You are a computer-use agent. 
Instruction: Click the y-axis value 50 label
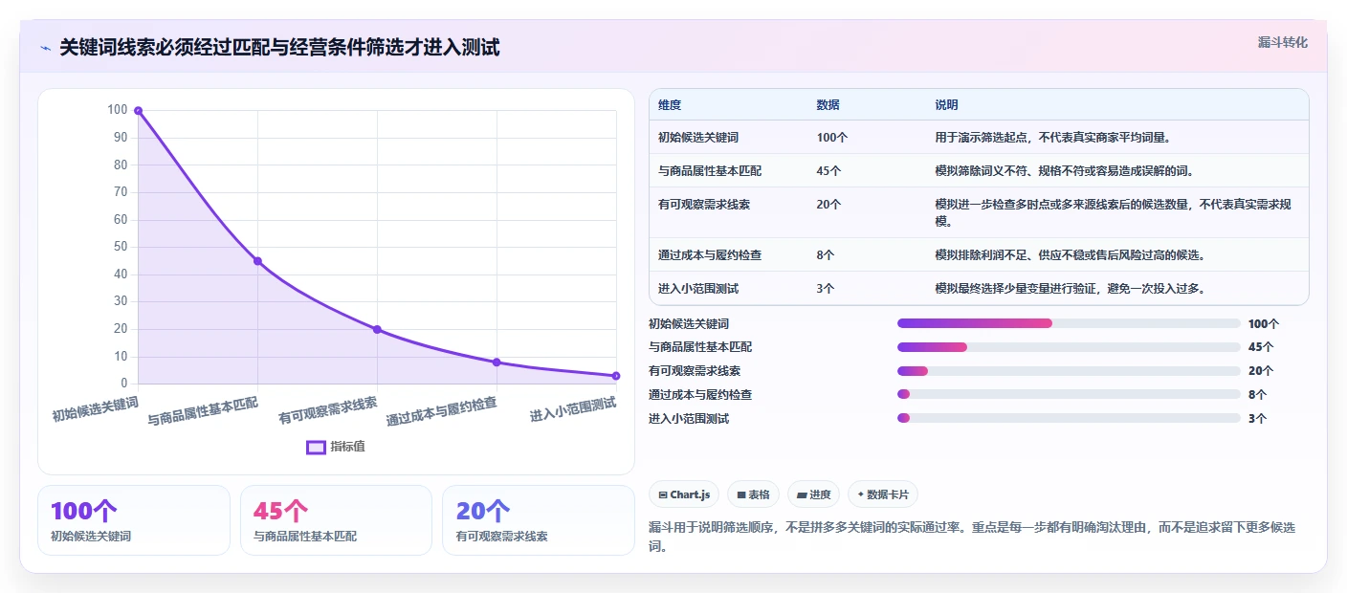120,247
